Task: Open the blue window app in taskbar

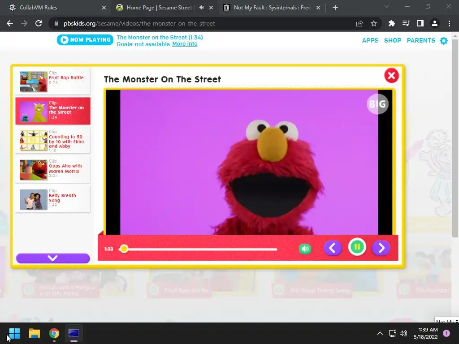Action: 74,333
